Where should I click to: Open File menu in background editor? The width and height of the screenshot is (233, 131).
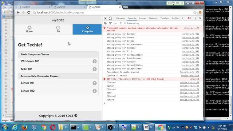click(4, 7)
